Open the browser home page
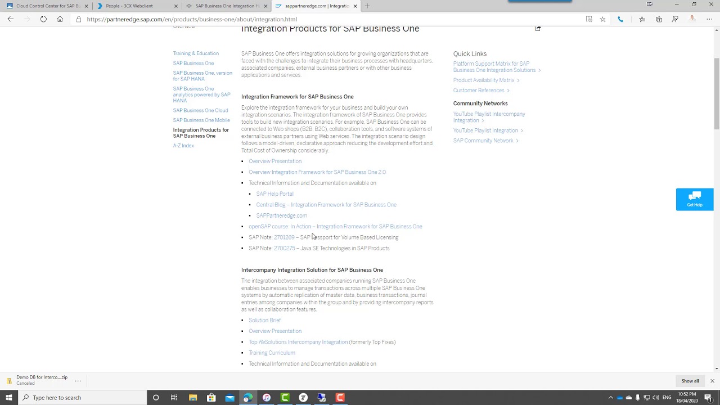This screenshot has height=405, width=720. click(x=60, y=19)
